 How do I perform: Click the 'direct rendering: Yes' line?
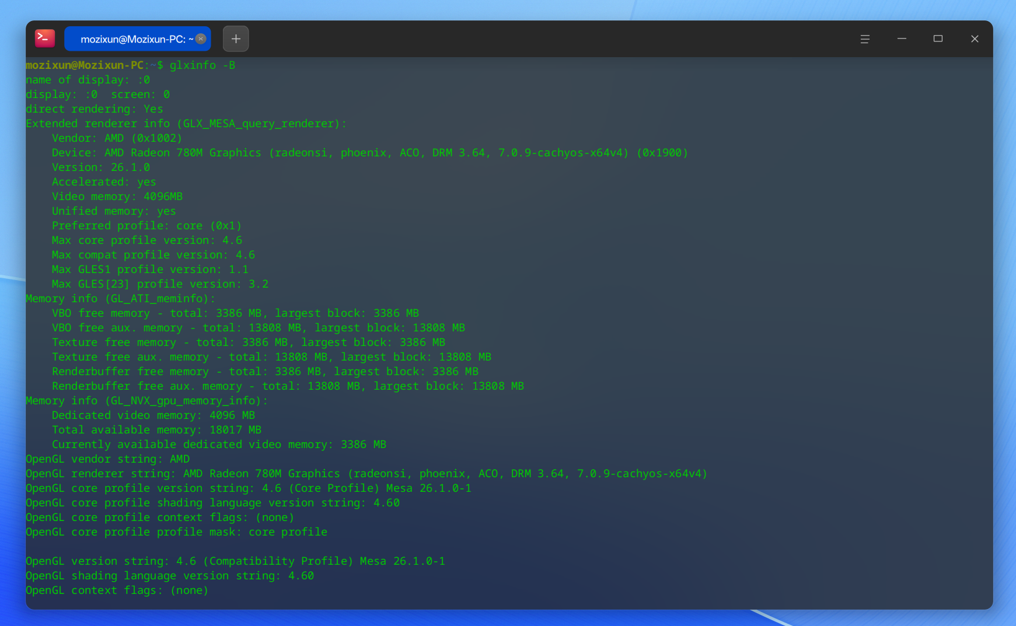click(95, 109)
